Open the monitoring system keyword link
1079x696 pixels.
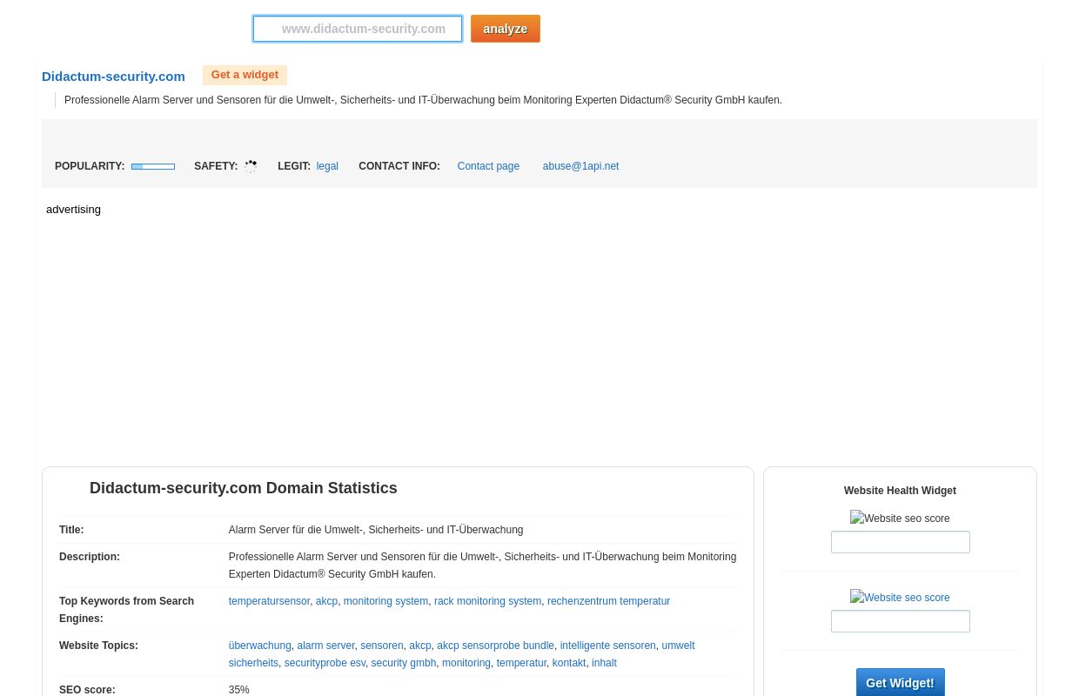(385, 601)
